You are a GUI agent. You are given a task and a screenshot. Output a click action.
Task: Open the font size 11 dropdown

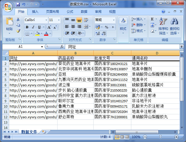coord(59,20)
